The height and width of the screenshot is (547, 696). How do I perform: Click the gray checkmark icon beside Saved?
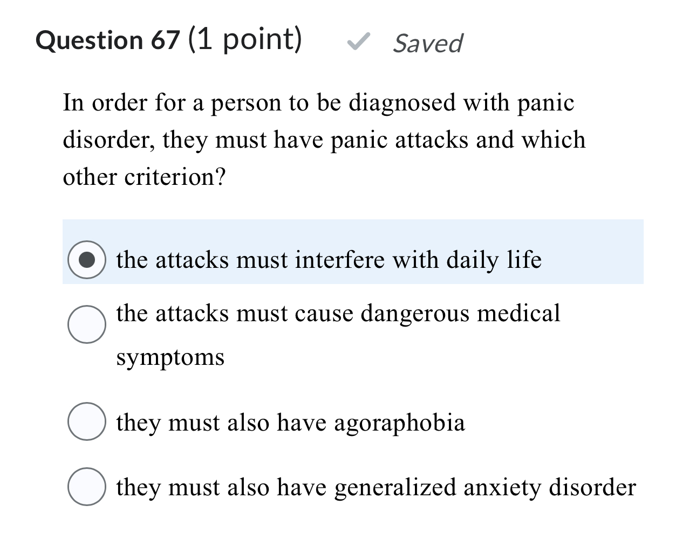(358, 42)
